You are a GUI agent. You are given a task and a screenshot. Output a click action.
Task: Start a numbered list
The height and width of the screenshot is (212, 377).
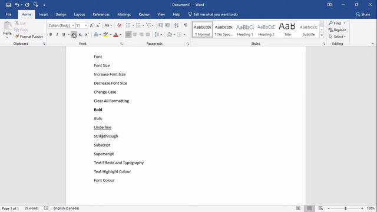[x=138, y=25]
